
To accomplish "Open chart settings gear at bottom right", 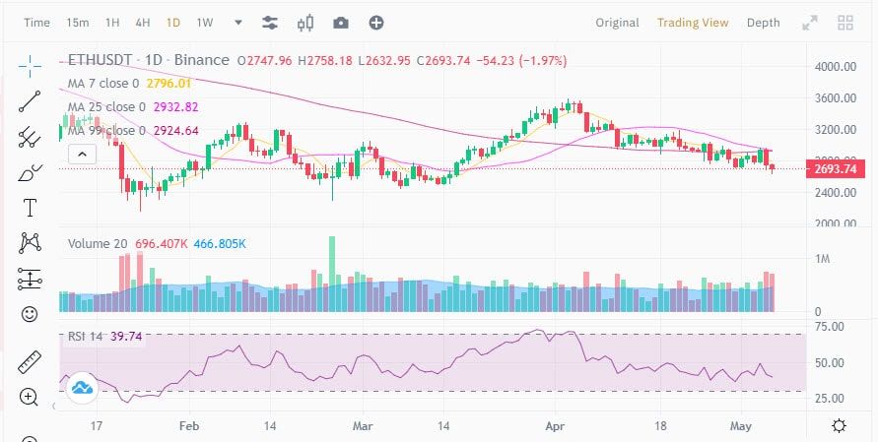I will tap(839, 426).
